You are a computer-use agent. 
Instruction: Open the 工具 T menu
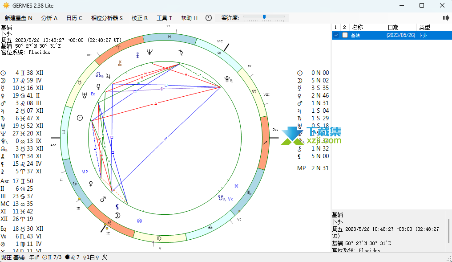click(x=164, y=18)
